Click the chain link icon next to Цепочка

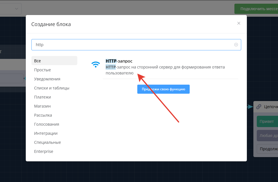point(258,107)
